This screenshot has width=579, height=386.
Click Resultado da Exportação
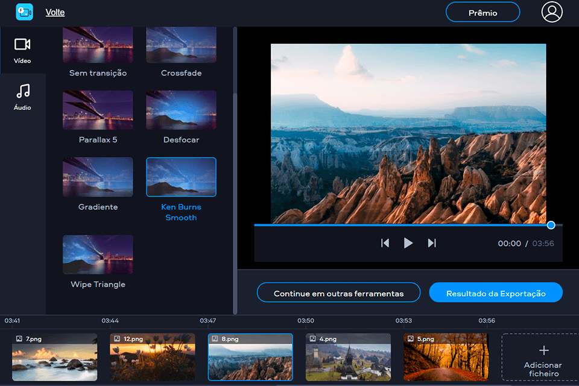point(495,293)
